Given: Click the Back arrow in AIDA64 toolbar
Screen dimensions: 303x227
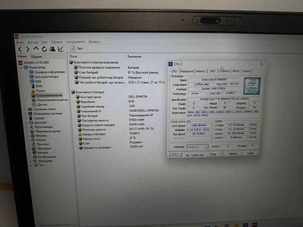Looking at the screenshot, I should [20, 49].
